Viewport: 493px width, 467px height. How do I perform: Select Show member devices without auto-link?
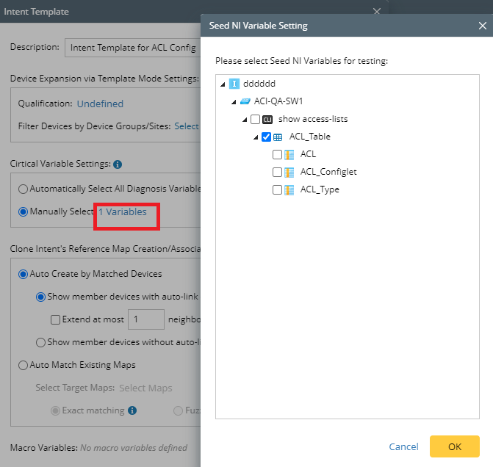tap(40, 342)
